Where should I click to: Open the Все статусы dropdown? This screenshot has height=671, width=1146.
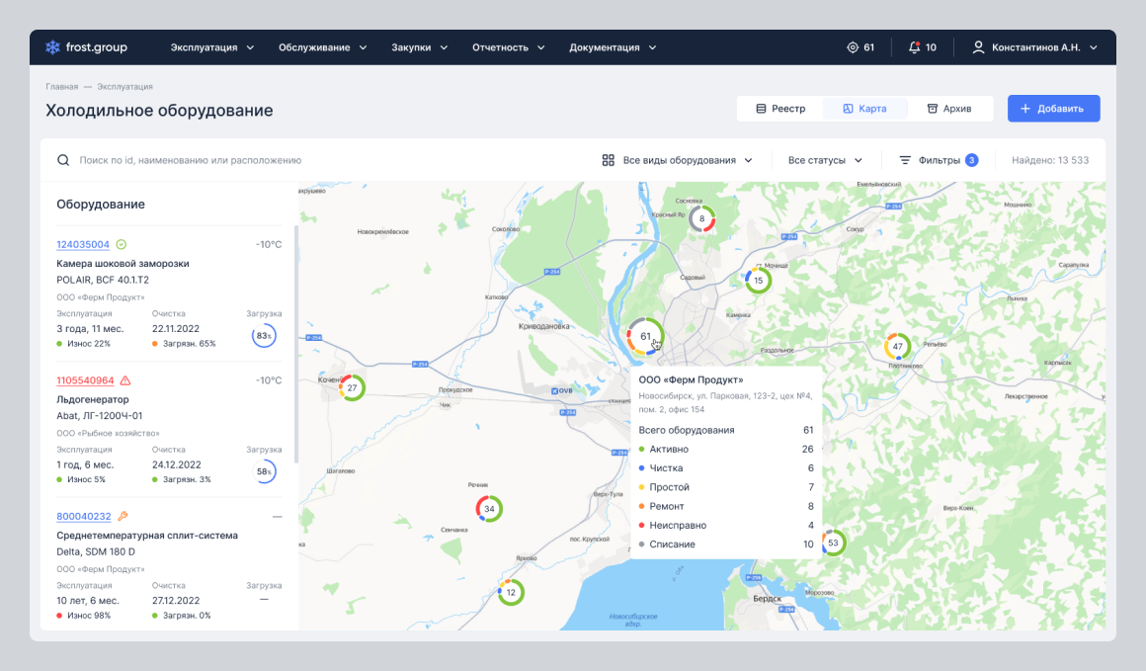[825, 160]
